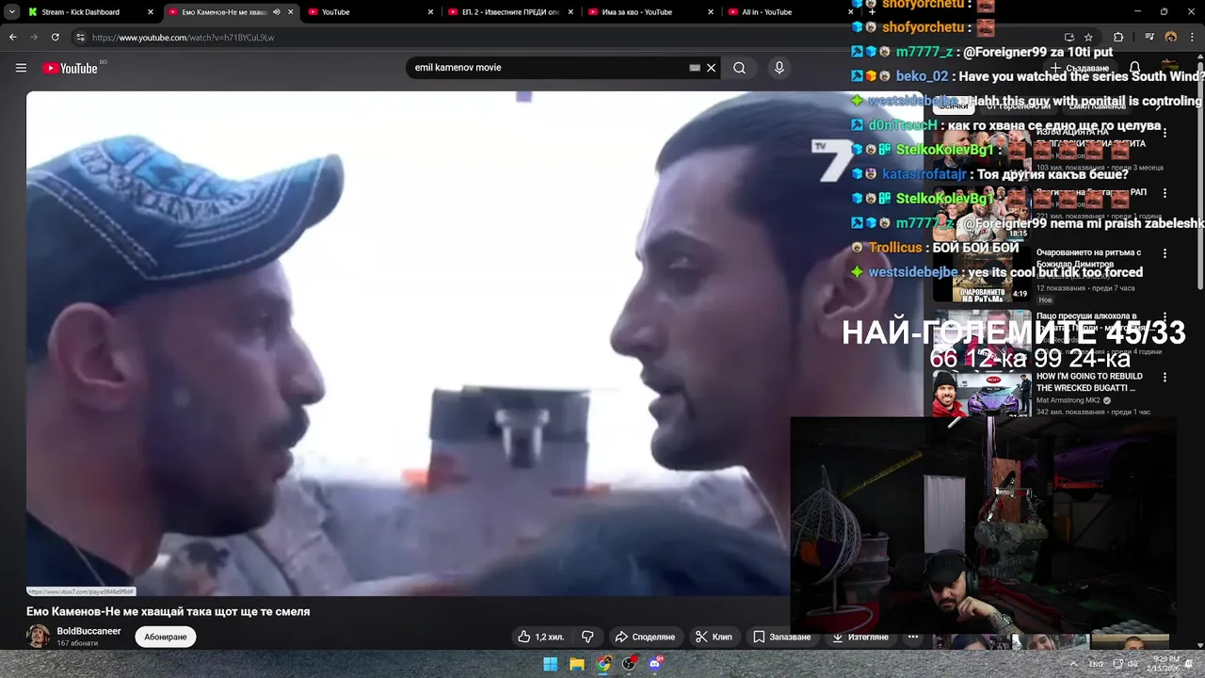
Task: Go forward with the browser forward arrow
Action: pyautogui.click(x=34, y=38)
